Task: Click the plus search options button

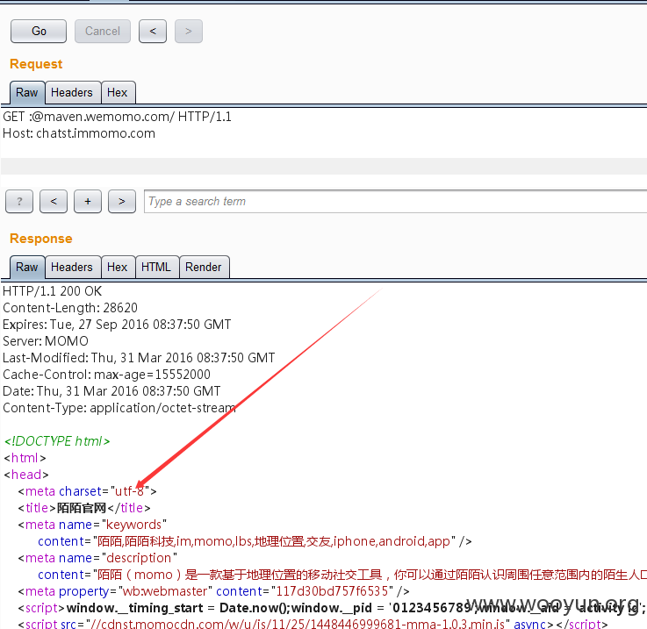Action: click(x=88, y=201)
